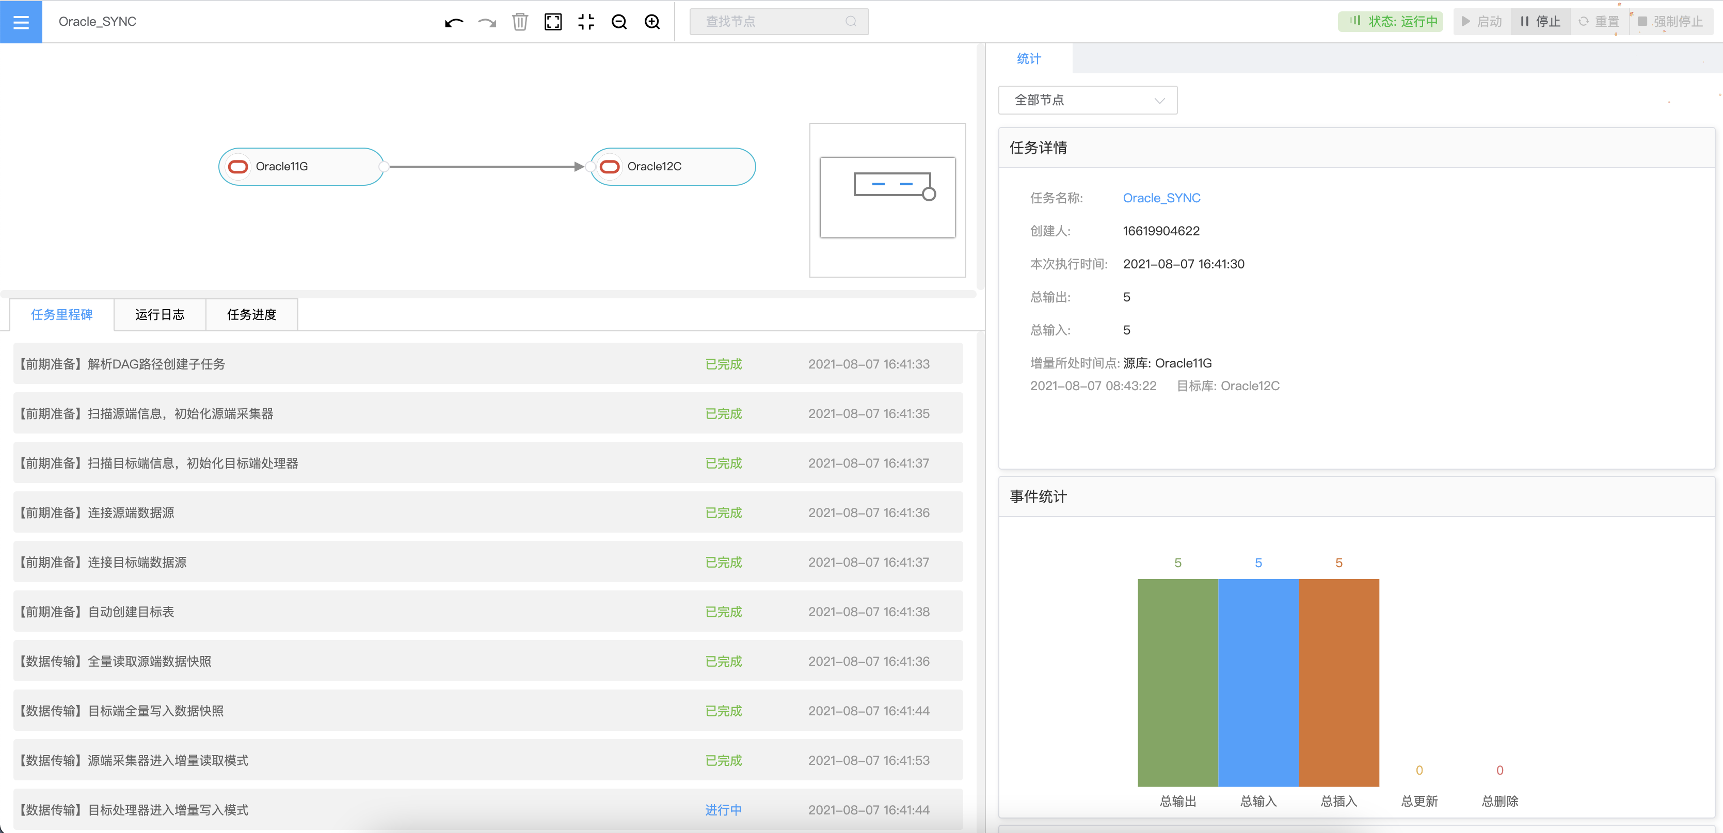Screen dimensions: 1723x833
Task: Open the 任务进度 tab
Action: tap(251, 314)
